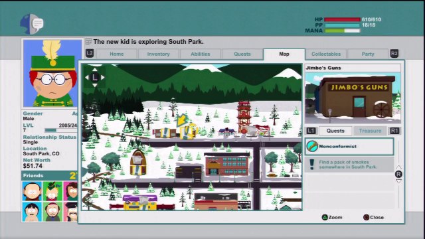
Task: Select the Nonconformist quest entry
Action: (349, 146)
